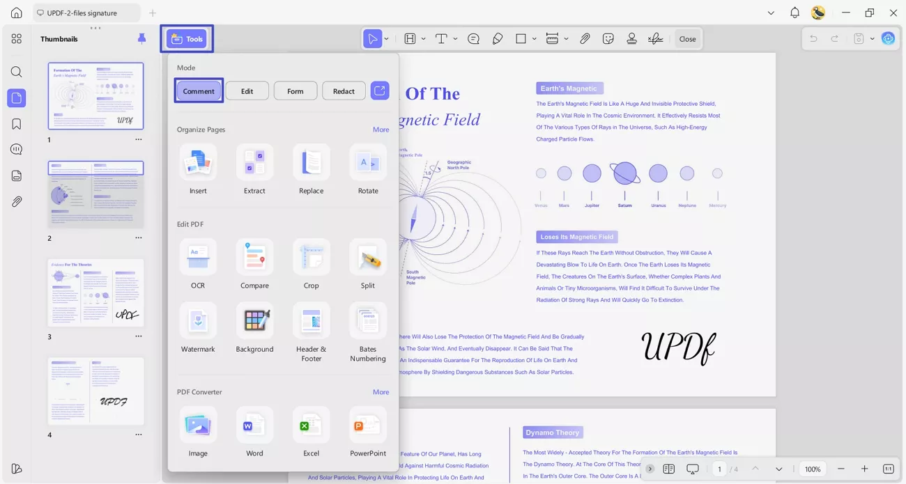Image resolution: width=906 pixels, height=484 pixels.
Task: Switch to Redact mode
Action: point(343,91)
